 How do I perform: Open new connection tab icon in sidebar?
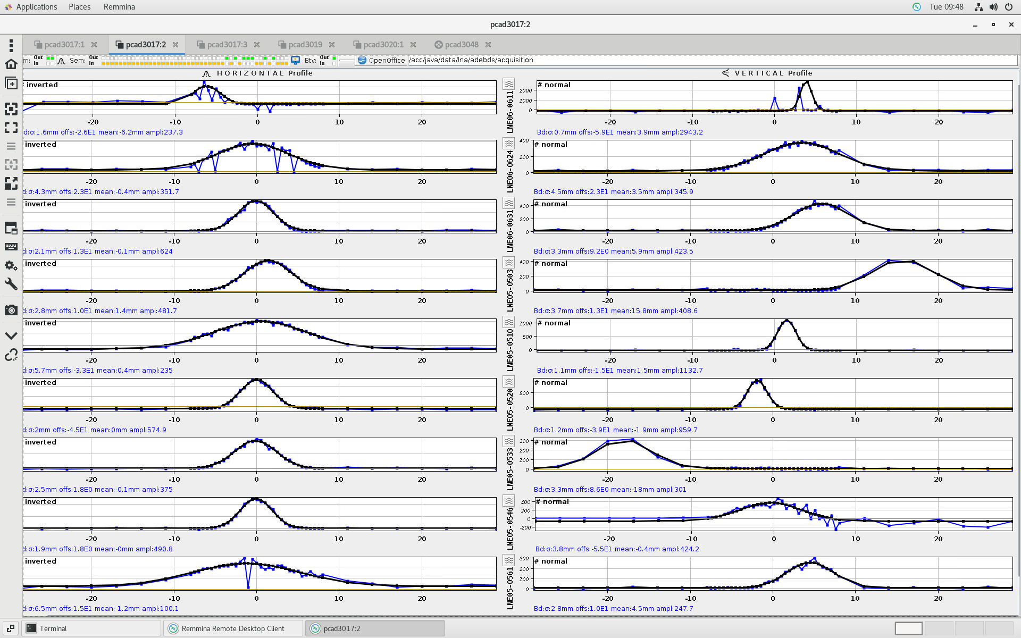click(11, 83)
